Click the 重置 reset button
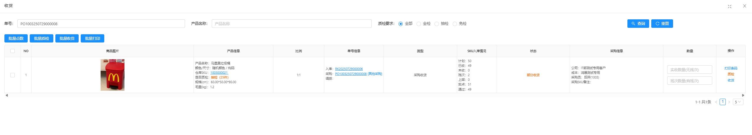752x135 pixels. click(662, 24)
